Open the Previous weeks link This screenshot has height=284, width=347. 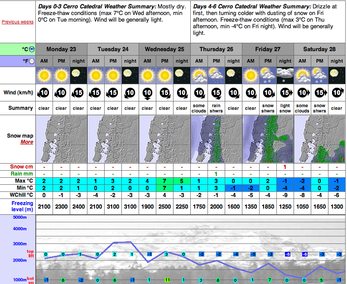pos(18,22)
